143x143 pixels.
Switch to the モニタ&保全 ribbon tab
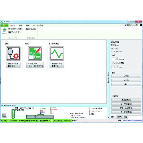(38, 25)
